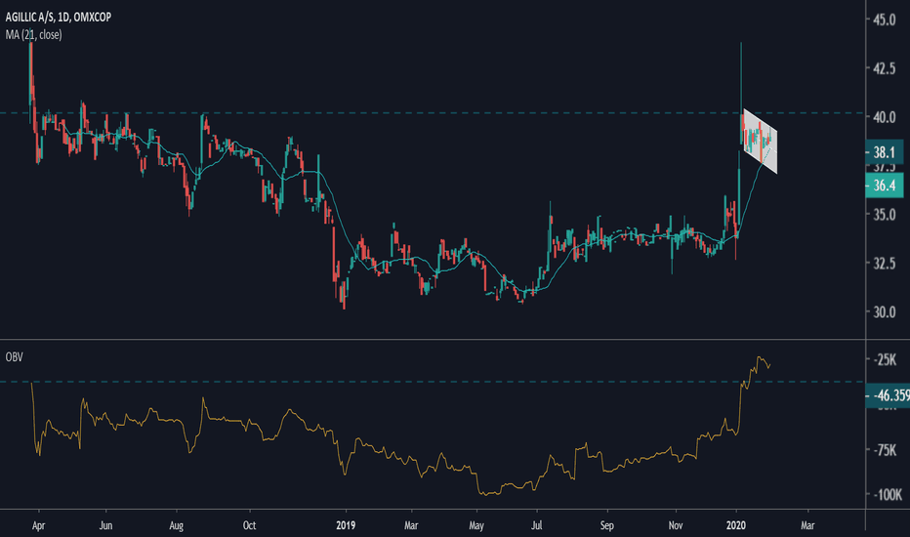
Task: Click the Mar label next to 2019
Action: (411, 525)
